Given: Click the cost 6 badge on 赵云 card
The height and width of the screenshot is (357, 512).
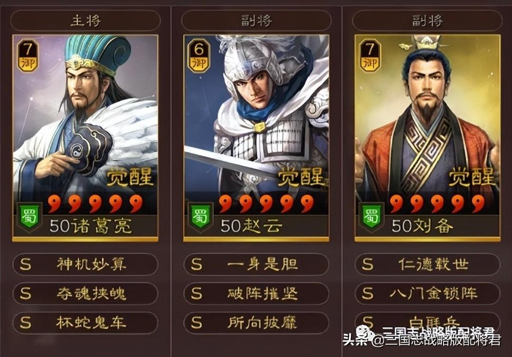Looking at the screenshot, I should (x=199, y=55).
